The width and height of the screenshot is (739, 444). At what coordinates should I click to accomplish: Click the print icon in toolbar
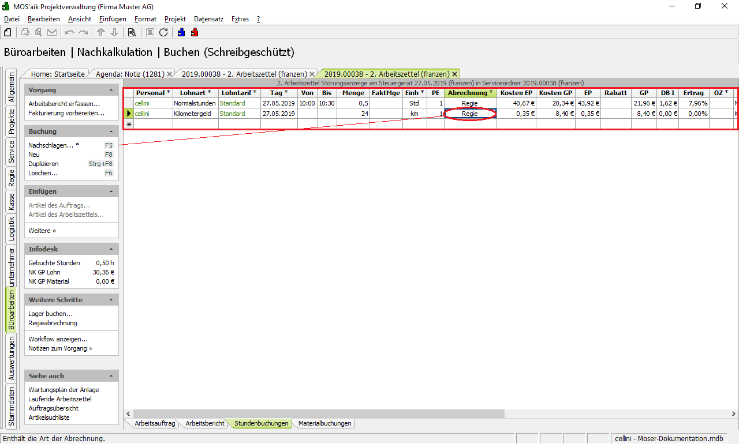[25, 32]
